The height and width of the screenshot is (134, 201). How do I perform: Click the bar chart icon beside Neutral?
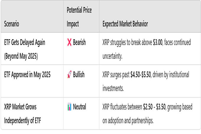click(69, 107)
